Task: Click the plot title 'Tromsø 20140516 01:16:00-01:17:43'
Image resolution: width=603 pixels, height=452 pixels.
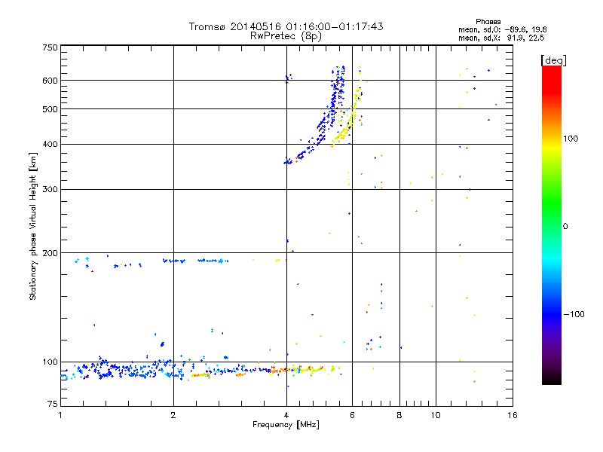Action: click(286, 26)
